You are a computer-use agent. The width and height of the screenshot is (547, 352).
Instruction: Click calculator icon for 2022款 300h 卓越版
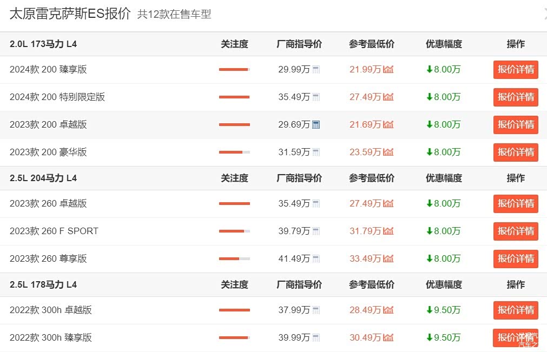[x=316, y=310]
